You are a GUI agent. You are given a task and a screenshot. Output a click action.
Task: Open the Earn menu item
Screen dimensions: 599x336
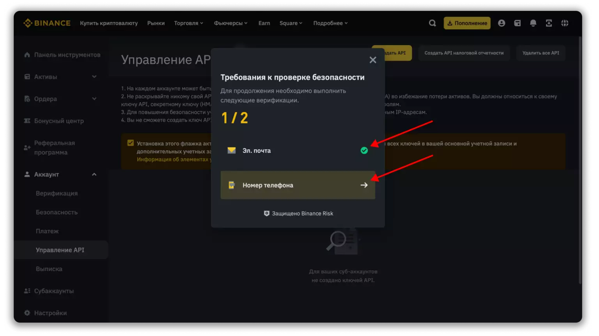point(264,23)
